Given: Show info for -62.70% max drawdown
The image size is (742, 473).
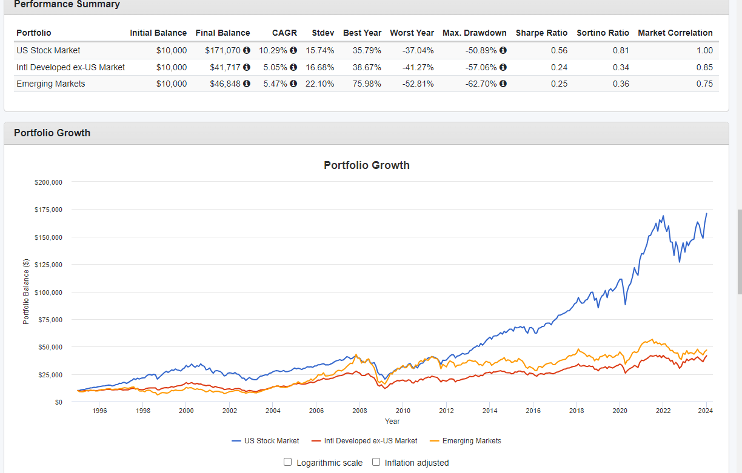Looking at the screenshot, I should tap(503, 84).
